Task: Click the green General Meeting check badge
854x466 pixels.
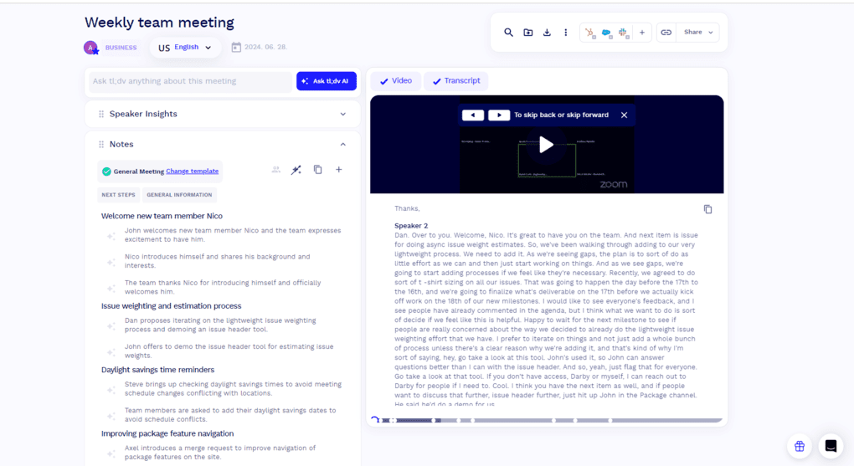Action: click(x=107, y=172)
